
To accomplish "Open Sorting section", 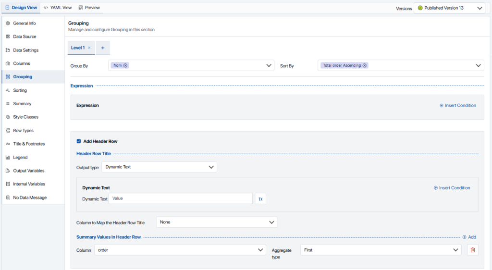I will pyautogui.click(x=33, y=90).
